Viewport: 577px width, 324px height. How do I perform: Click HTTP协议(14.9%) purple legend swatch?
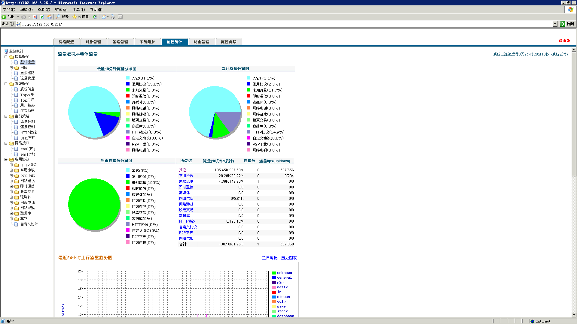tap(249, 132)
